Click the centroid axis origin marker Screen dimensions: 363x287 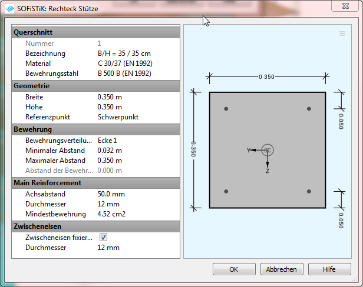pos(268,150)
